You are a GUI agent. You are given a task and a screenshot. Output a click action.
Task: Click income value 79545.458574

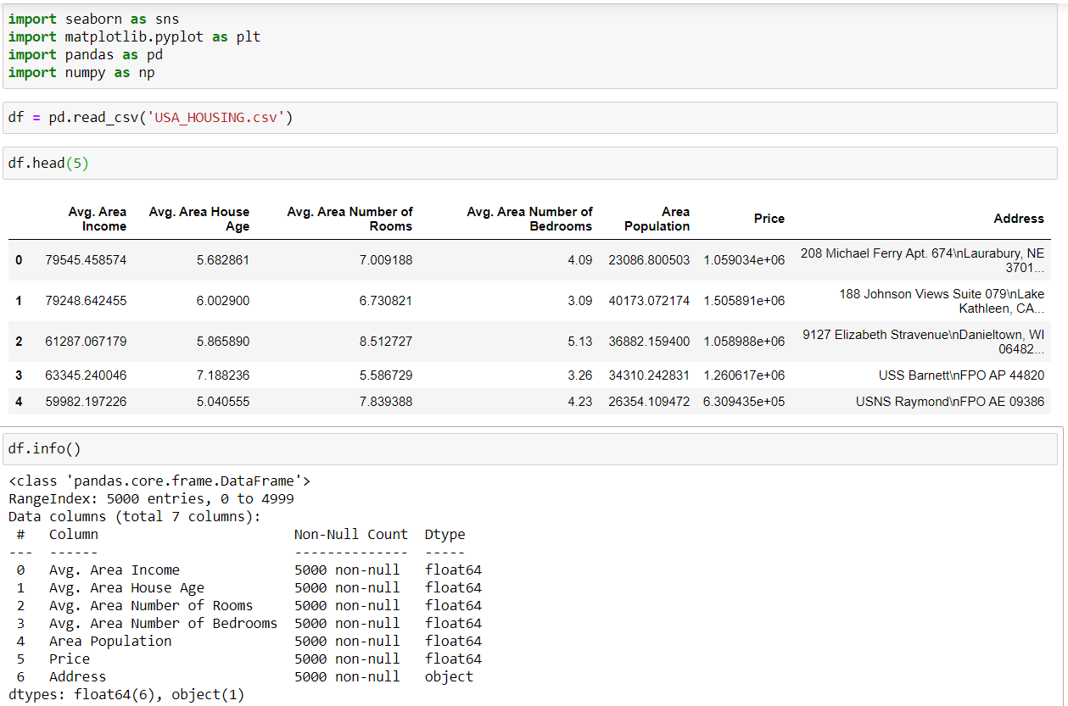(86, 260)
